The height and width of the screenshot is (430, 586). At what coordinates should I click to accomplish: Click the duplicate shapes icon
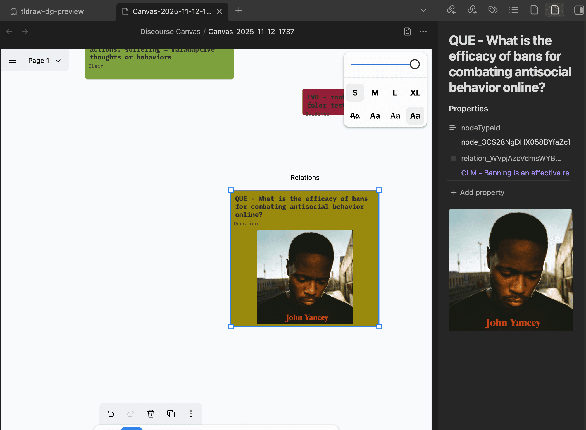point(171,414)
